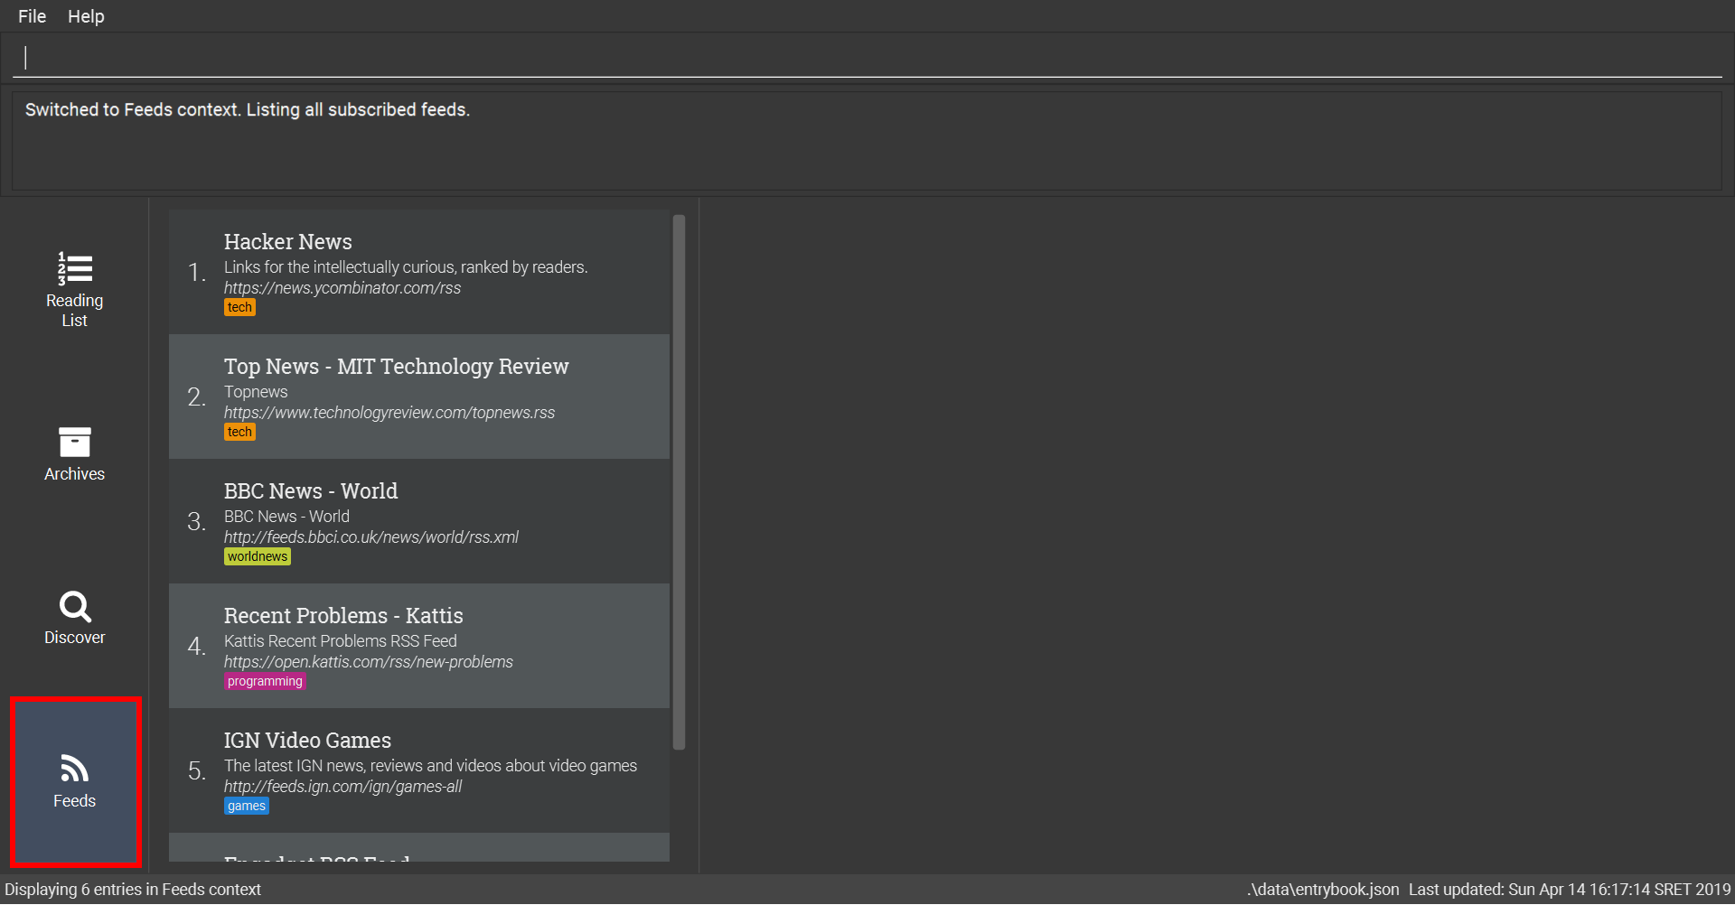
Task: Click the 'Switched to Feeds context' result message
Action: click(x=248, y=109)
